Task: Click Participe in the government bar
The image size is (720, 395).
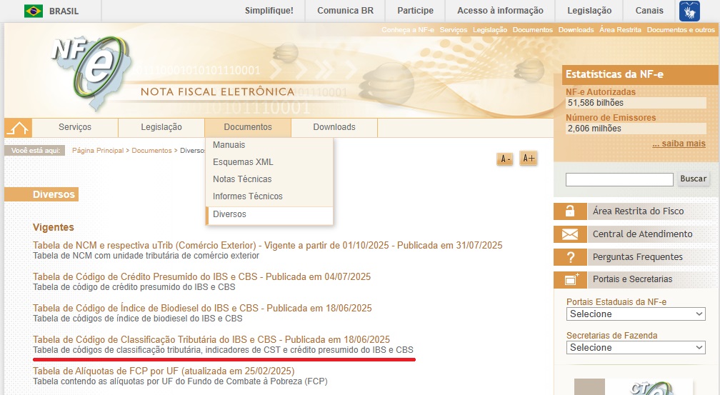Action: click(415, 11)
